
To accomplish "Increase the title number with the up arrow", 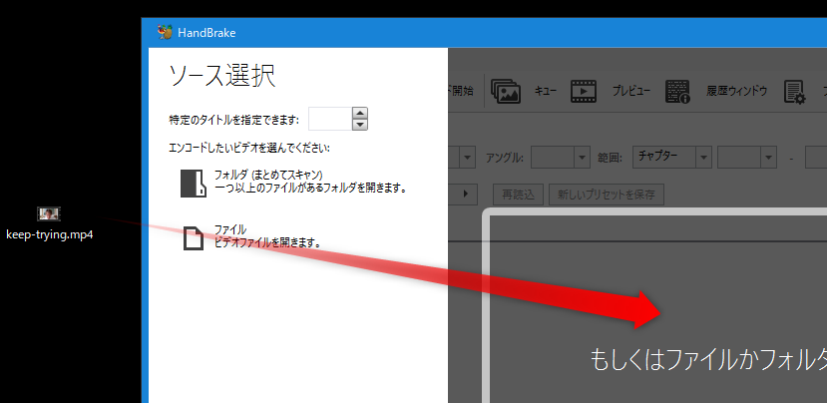I will [360, 113].
